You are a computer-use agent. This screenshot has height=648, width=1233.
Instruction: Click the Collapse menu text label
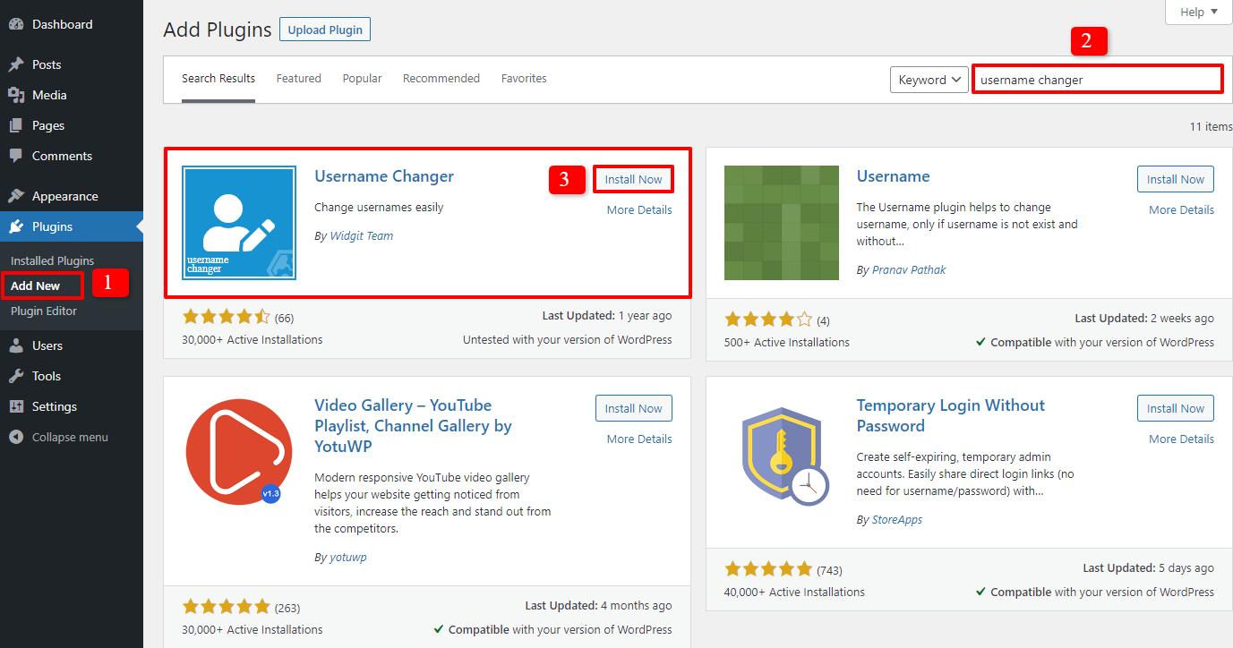70,437
